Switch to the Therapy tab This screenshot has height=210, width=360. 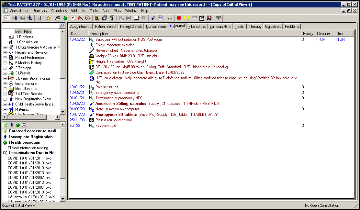(255, 27)
